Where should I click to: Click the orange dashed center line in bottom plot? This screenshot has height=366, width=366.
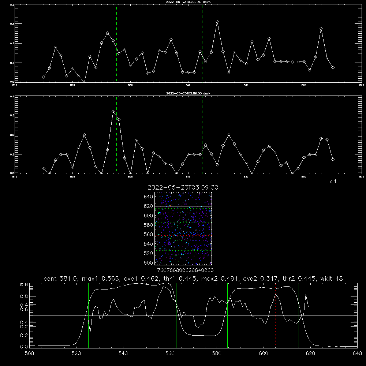[219, 315]
